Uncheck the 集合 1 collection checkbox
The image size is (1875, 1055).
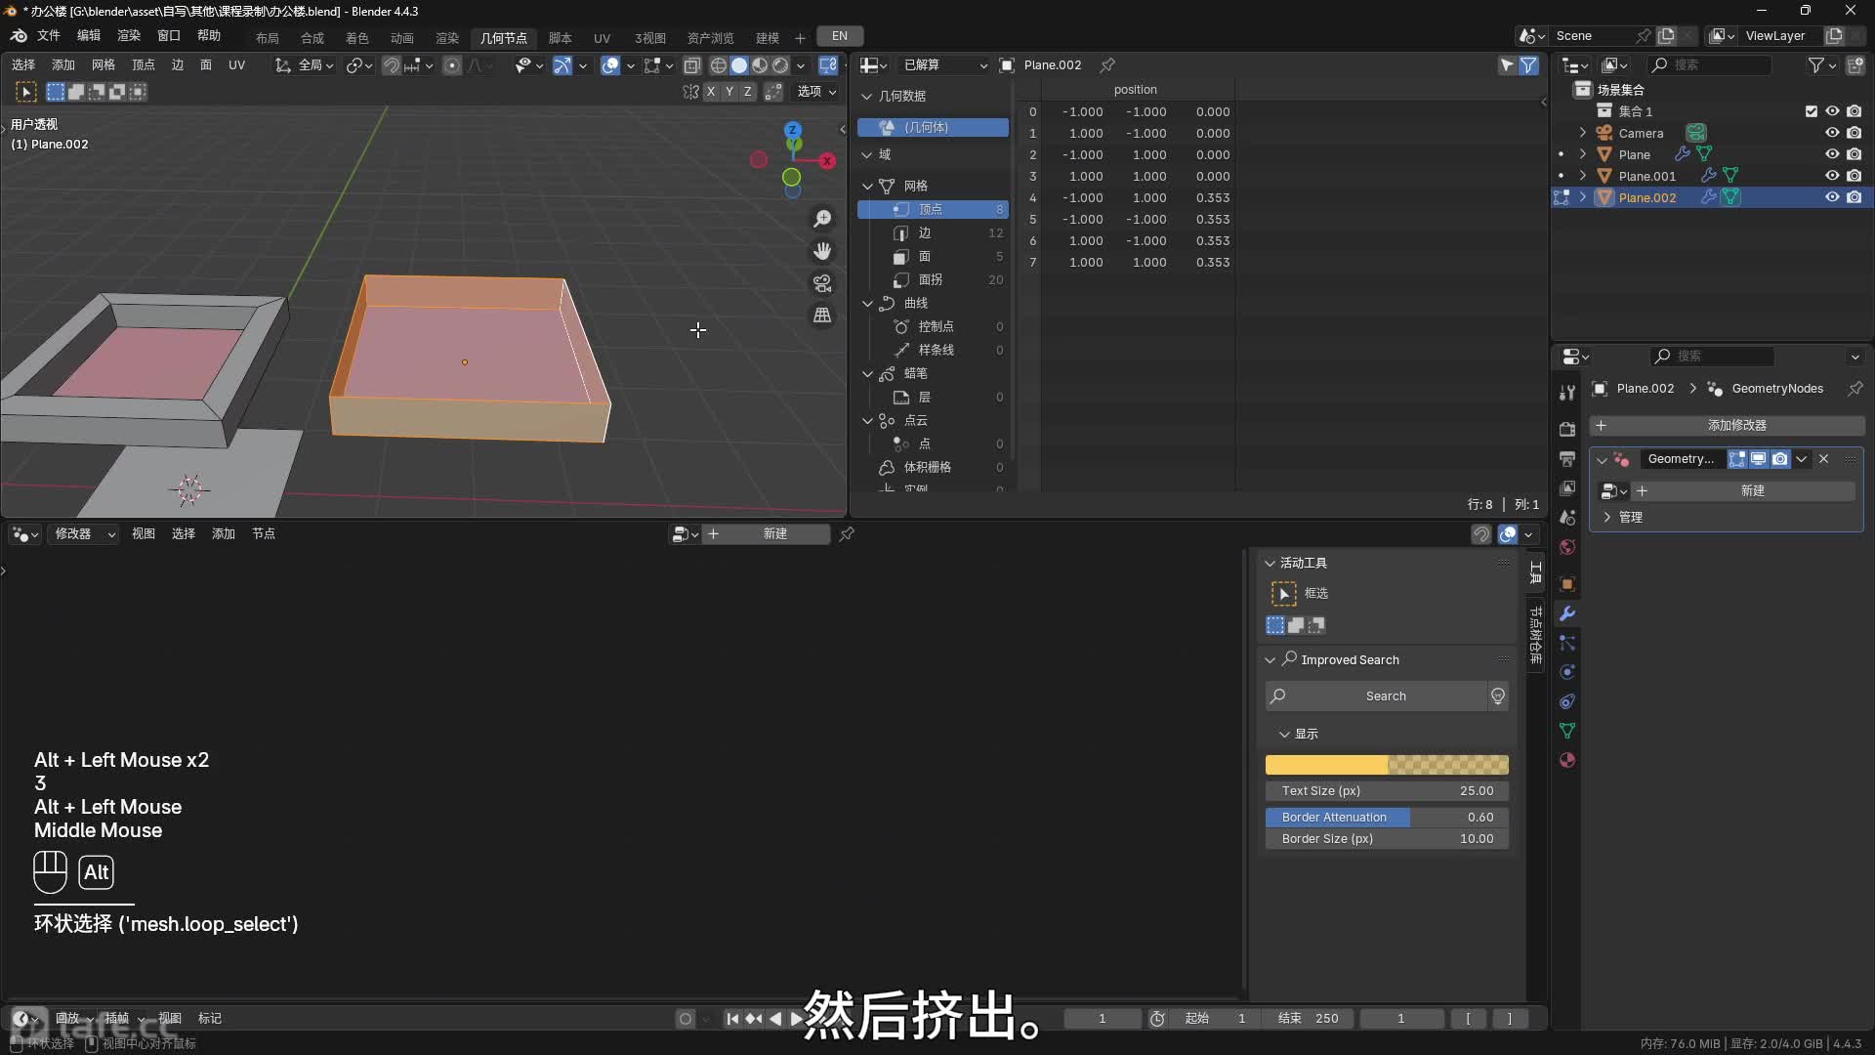pyautogui.click(x=1812, y=111)
